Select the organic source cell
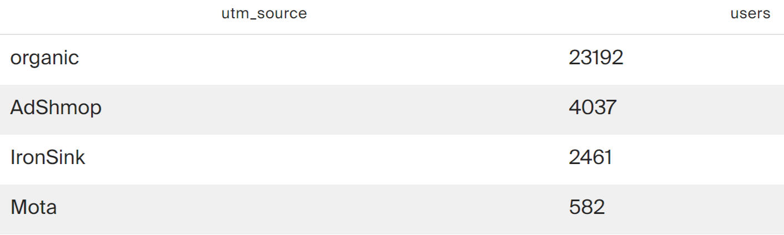 (44, 58)
